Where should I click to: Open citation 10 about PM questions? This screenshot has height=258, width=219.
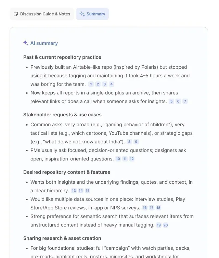point(118,159)
